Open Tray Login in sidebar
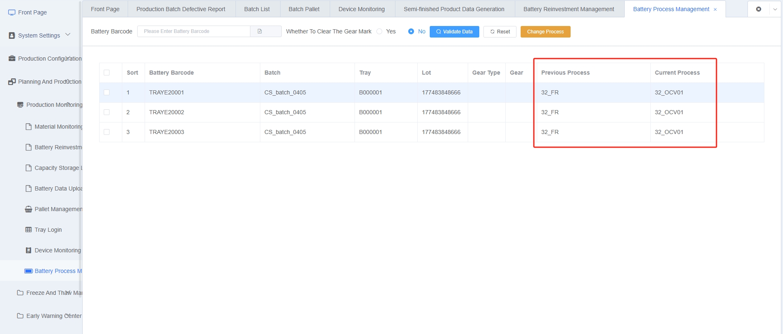 [48, 230]
